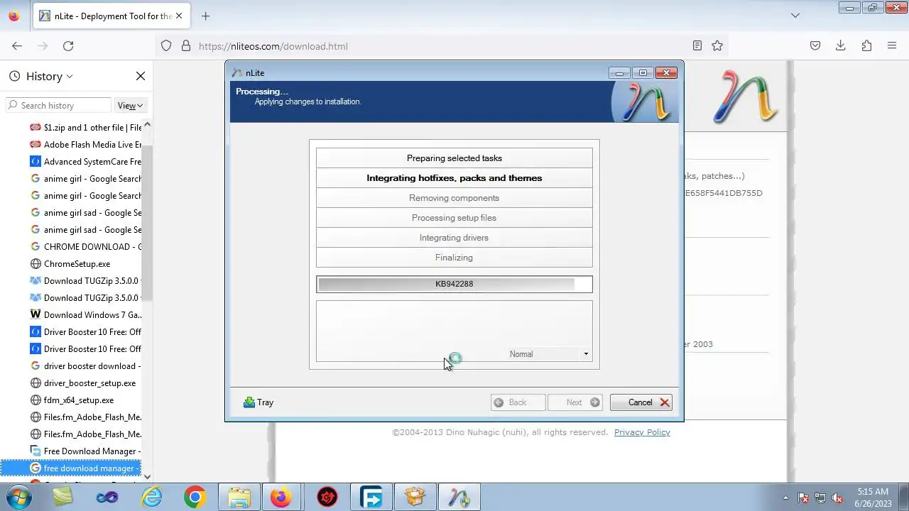Open the list all tabs chevron
The width and height of the screenshot is (909, 511).
(x=795, y=16)
